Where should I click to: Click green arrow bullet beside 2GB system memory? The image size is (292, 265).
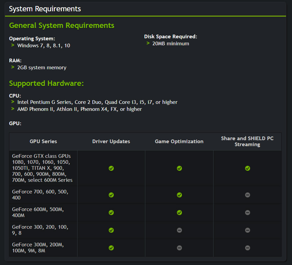(13, 67)
